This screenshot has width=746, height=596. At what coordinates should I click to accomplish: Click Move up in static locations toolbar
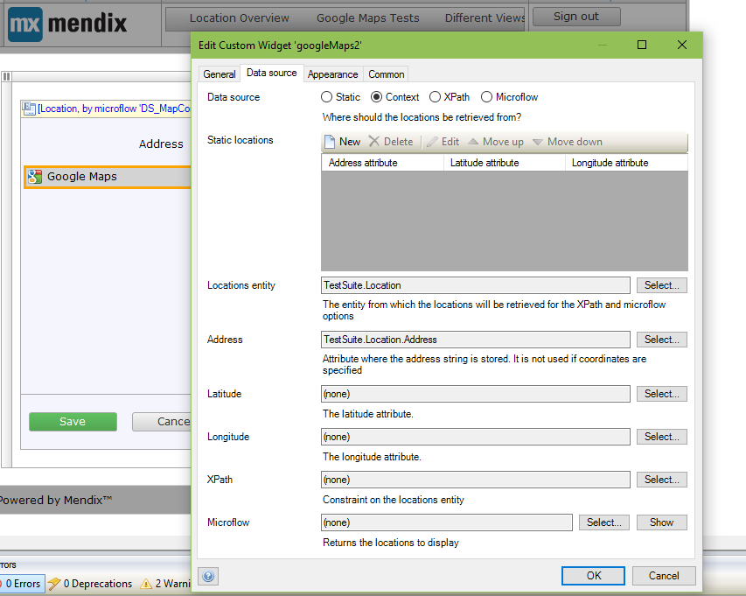coord(496,142)
